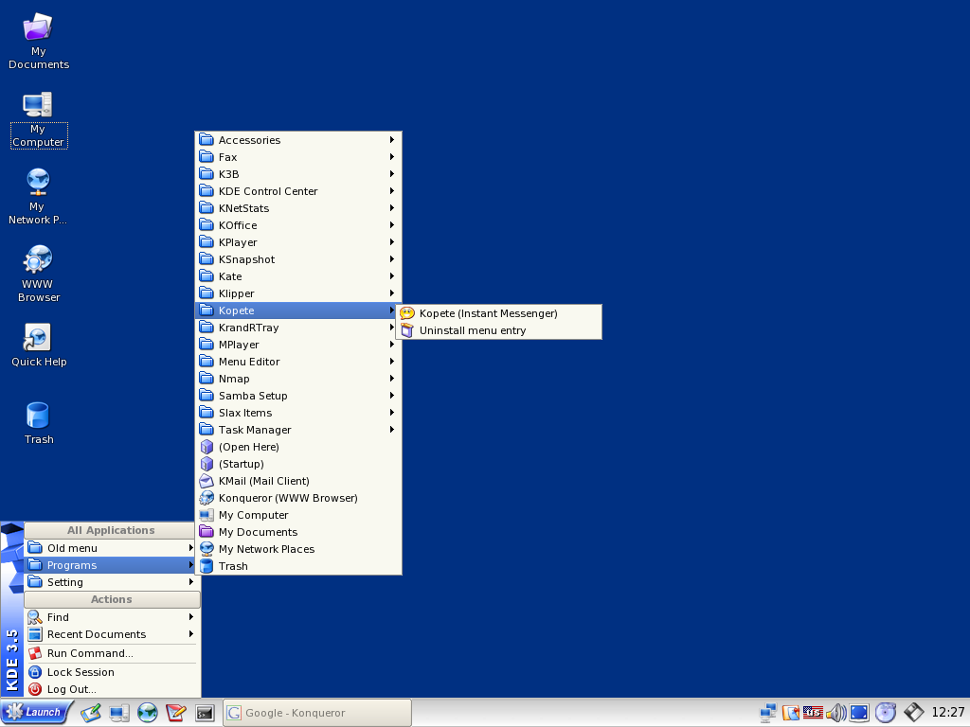The image size is (970, 727).
Task: Choose Log Out... from Launch menu
Action: click(112, 689)
